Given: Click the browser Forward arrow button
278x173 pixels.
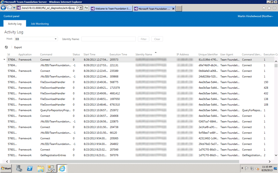Looking at the screenshot, I should point(9,8).
